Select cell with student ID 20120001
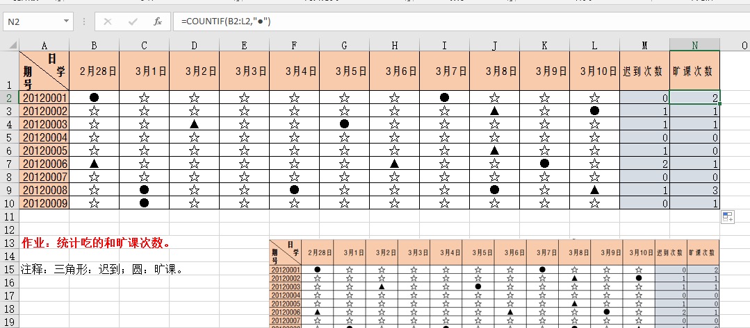This screenshot has height=328, width=750. [44, 98]
